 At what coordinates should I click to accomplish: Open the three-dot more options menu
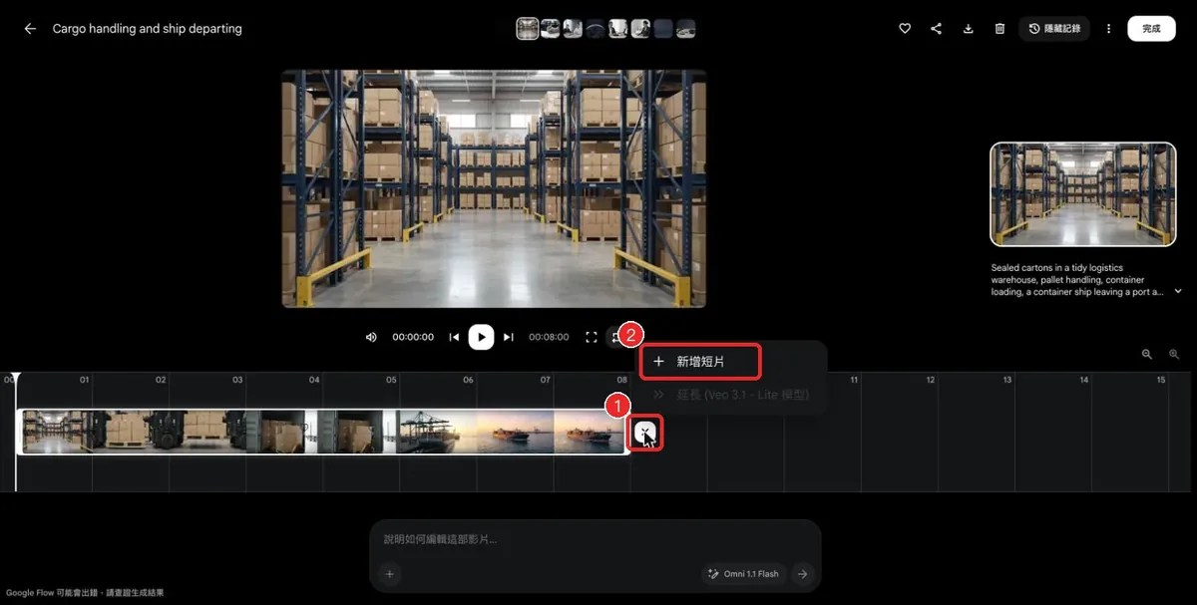tap(1108, 29)
